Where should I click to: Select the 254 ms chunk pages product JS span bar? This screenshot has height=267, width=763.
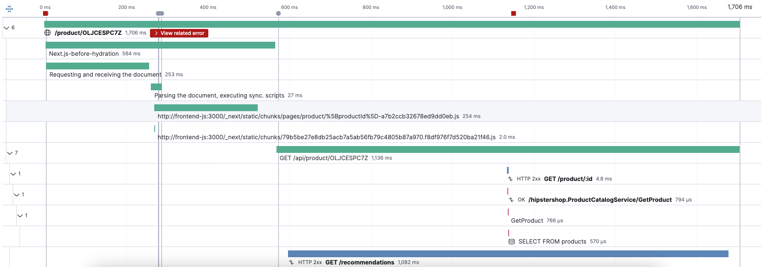pyautogui.click(x=206, y=108)
